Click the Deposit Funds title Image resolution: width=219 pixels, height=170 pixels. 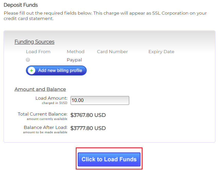tap(21, 5)
